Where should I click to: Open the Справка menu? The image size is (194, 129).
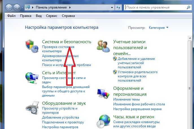(68, 16)
